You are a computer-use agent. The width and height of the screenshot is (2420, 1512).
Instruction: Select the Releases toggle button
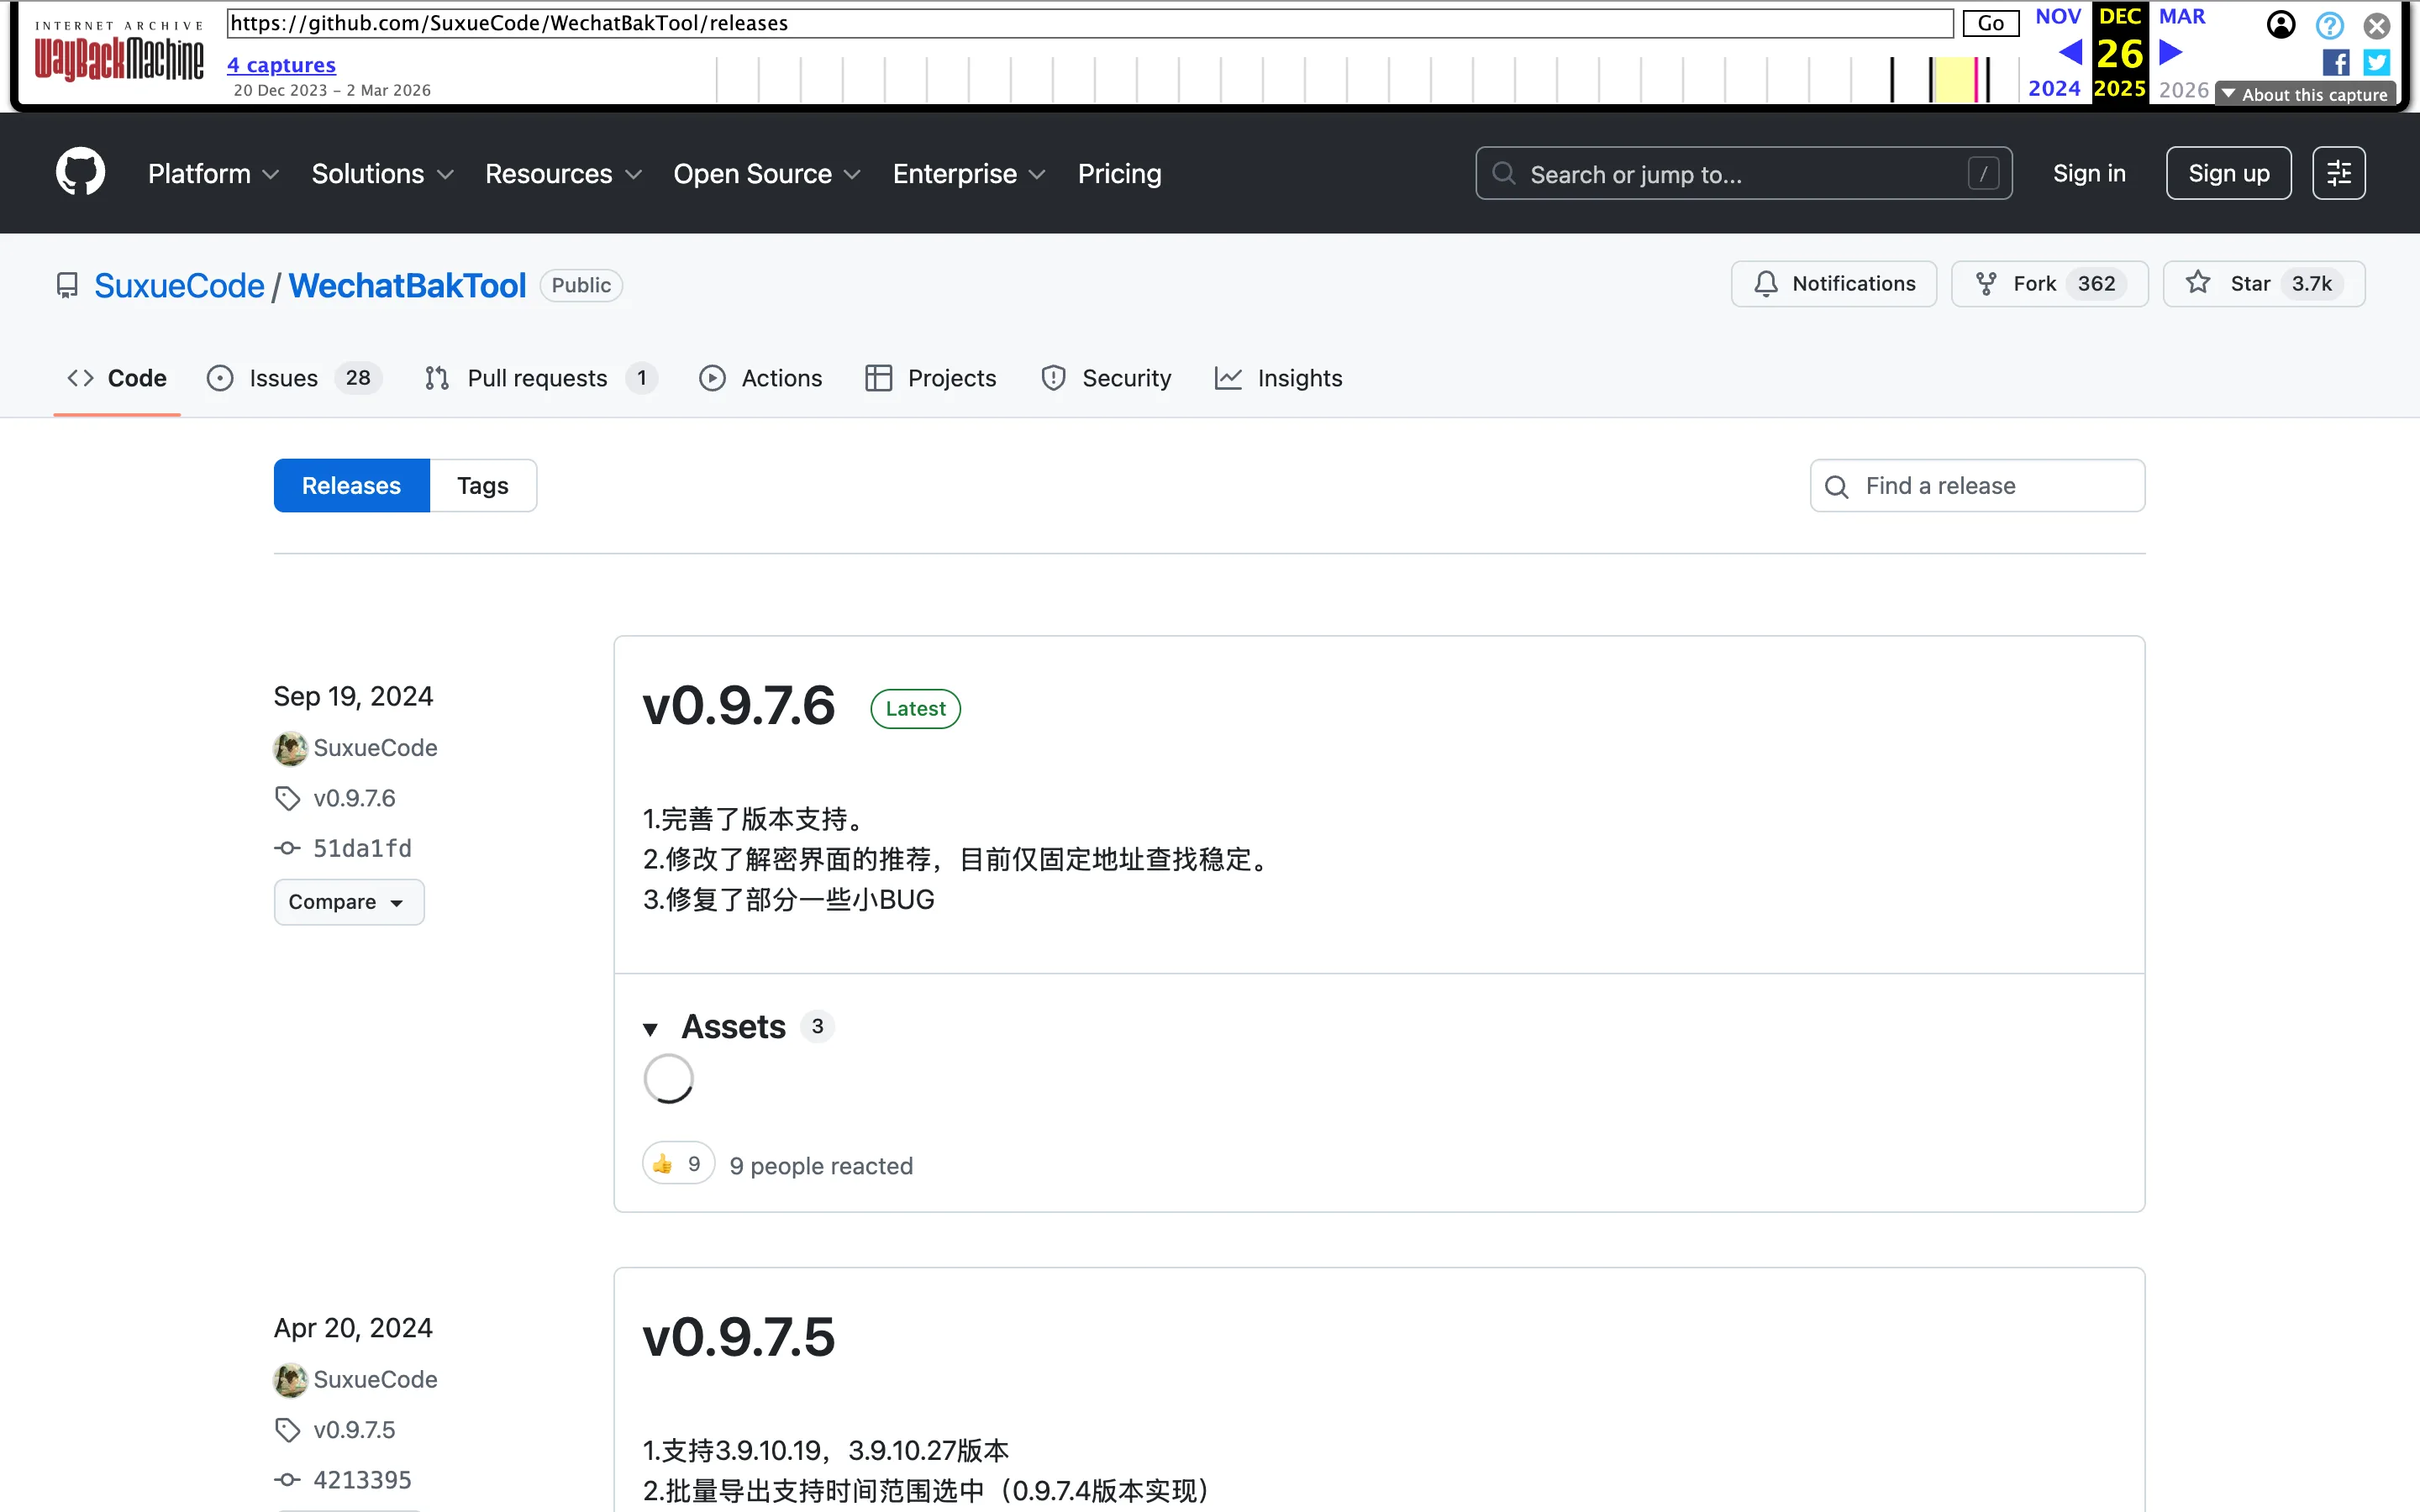pos(352,486)
